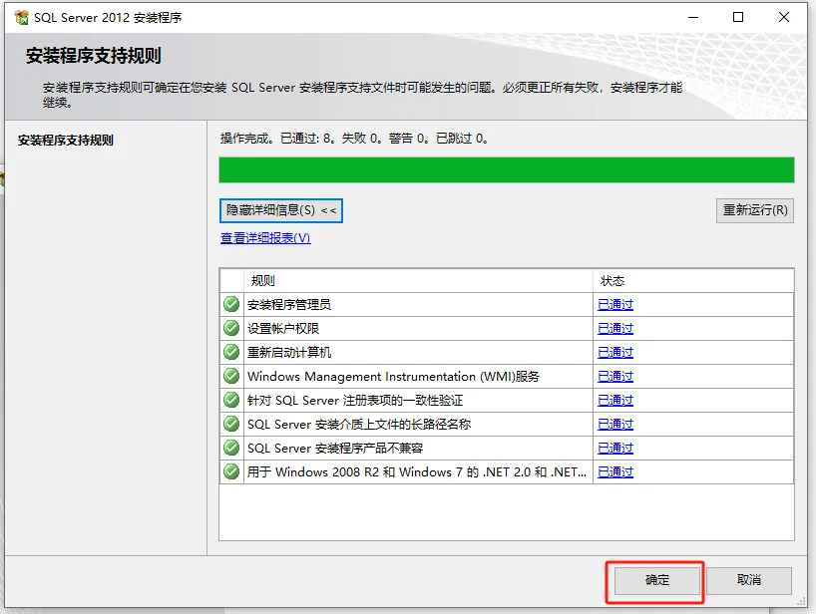Cancel setup with the 取消 button
Screen dimensions: 816x614
[x=749, y=580]
